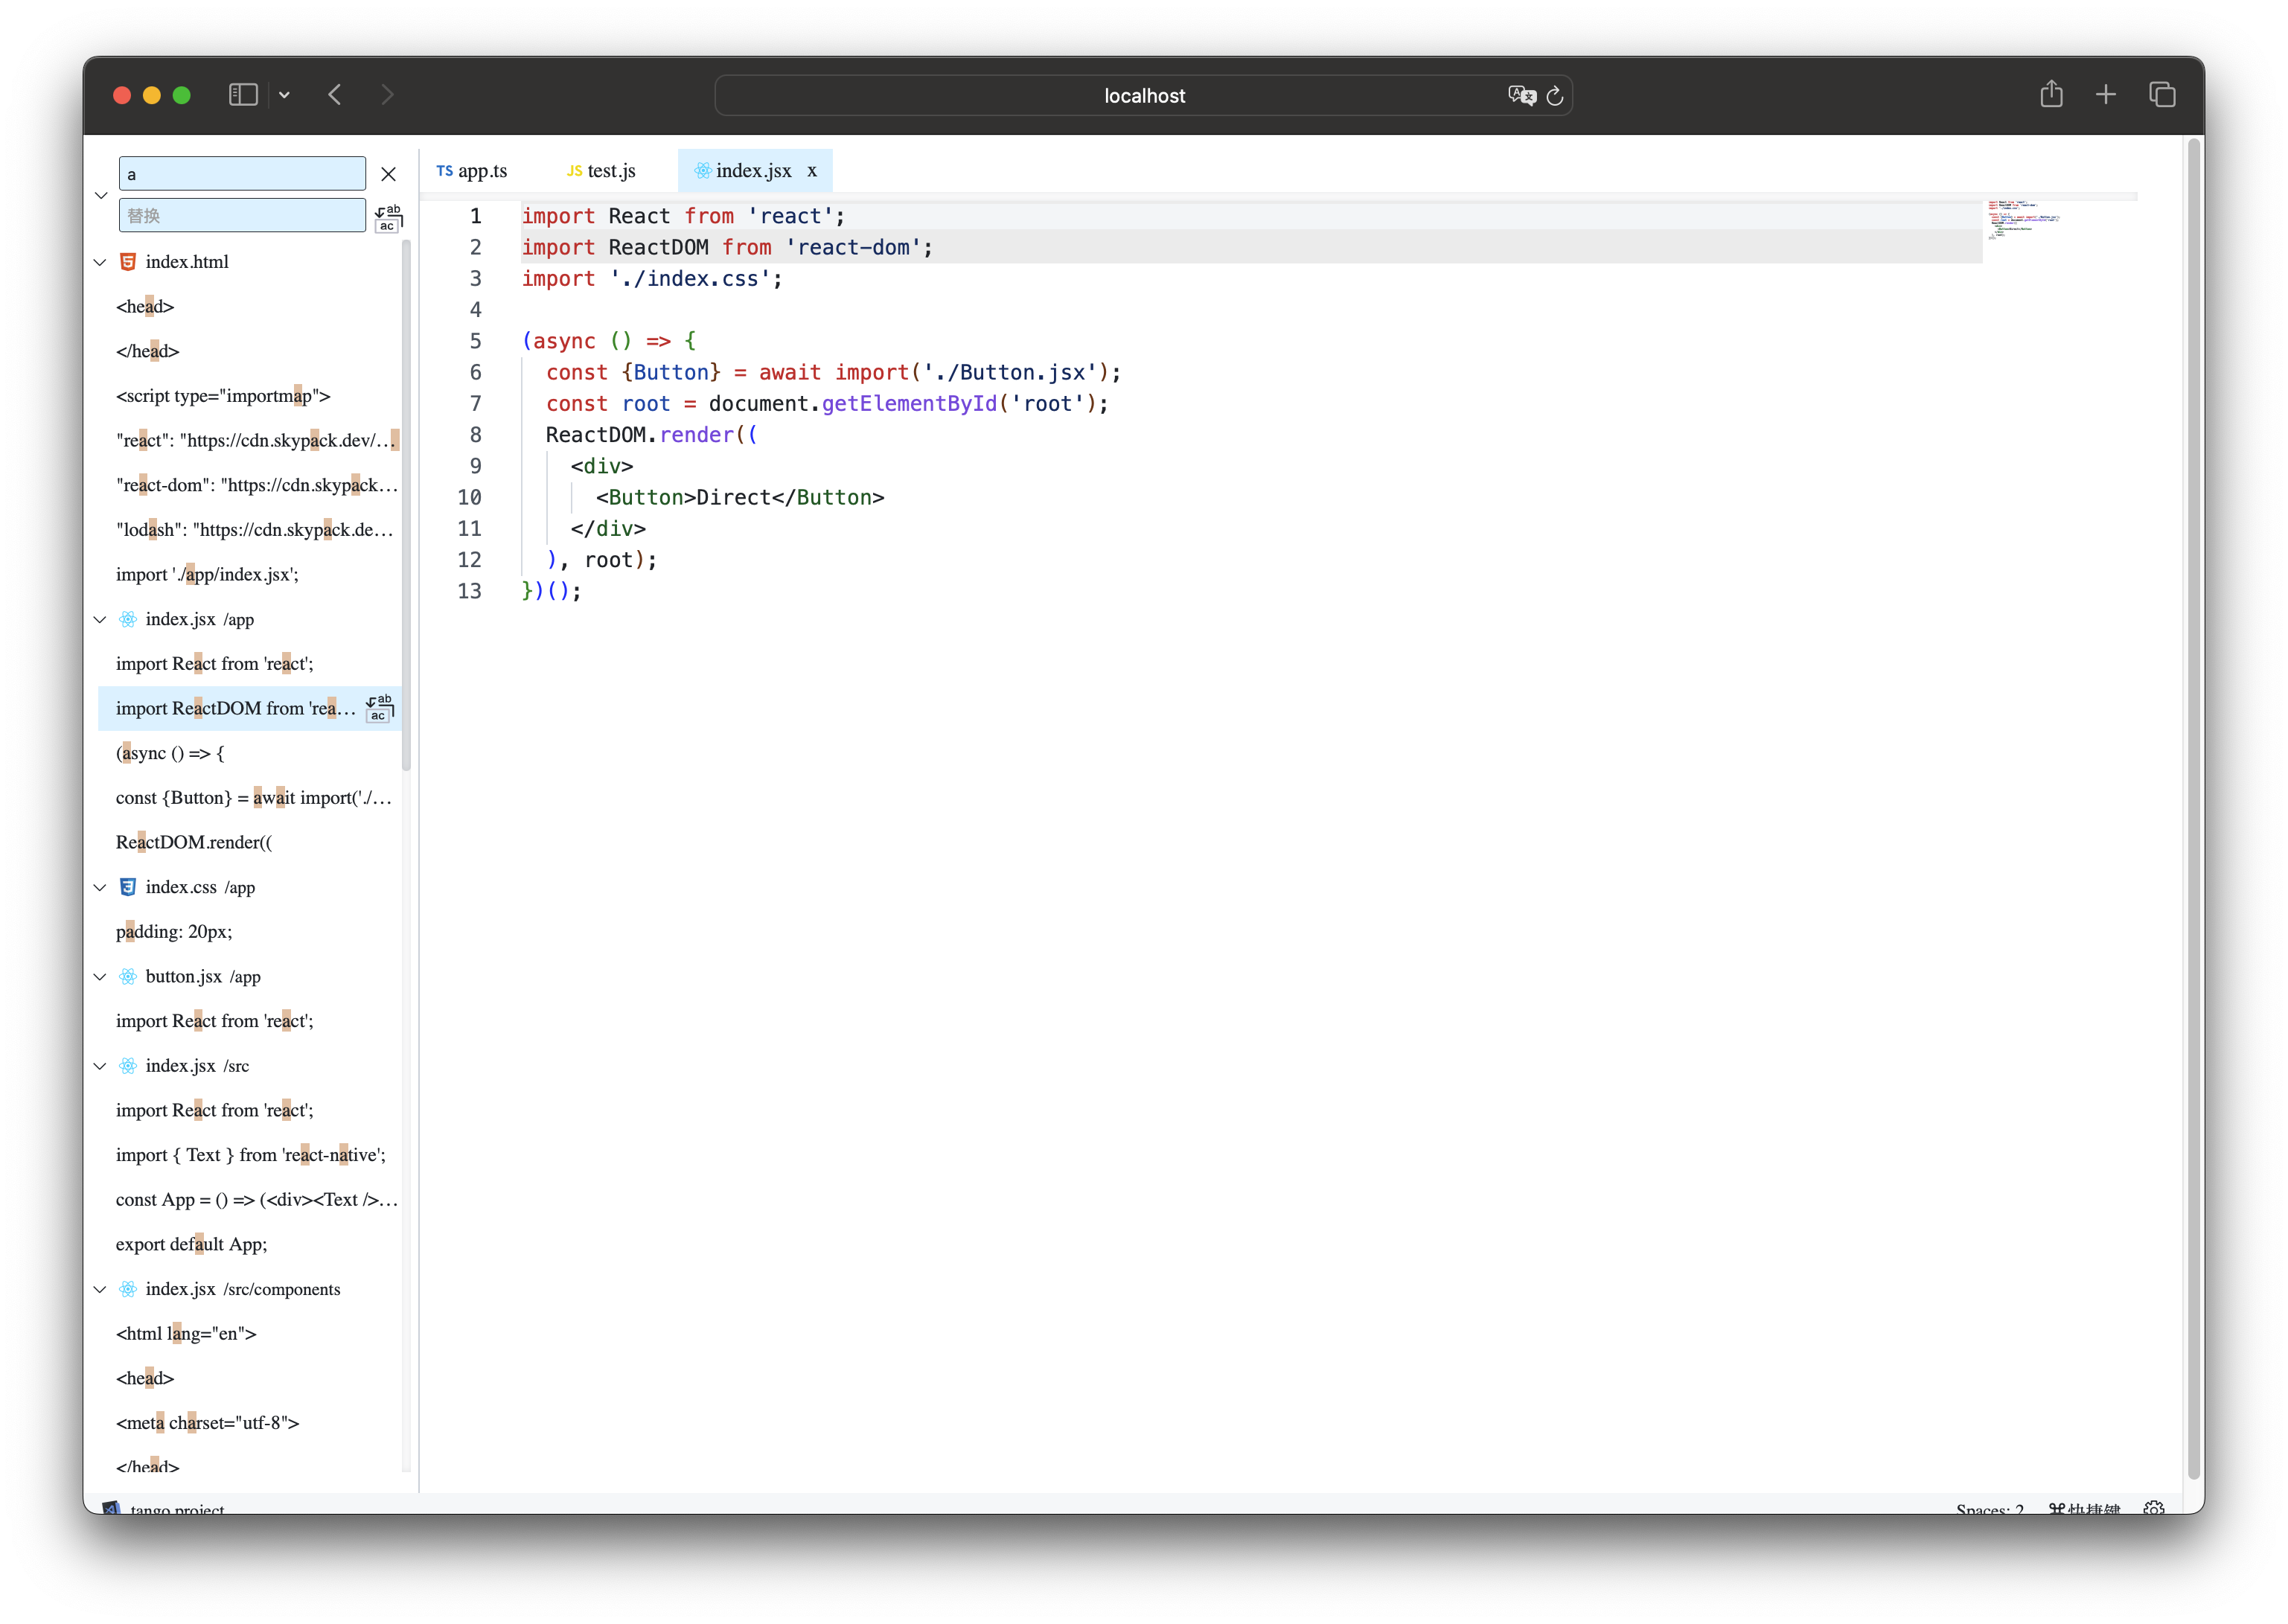Switch to the test.js tab

[x=602, y=171]
